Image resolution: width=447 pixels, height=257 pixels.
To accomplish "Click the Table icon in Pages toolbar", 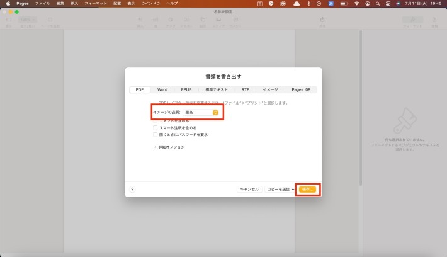I will 156,20.
